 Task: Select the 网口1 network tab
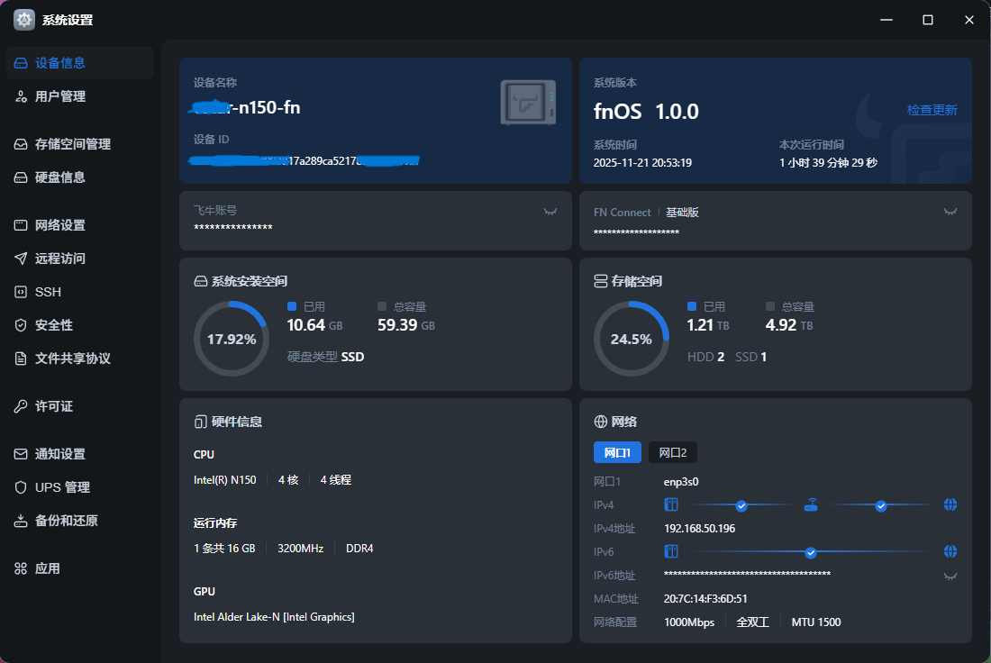(x=617, y=452)
